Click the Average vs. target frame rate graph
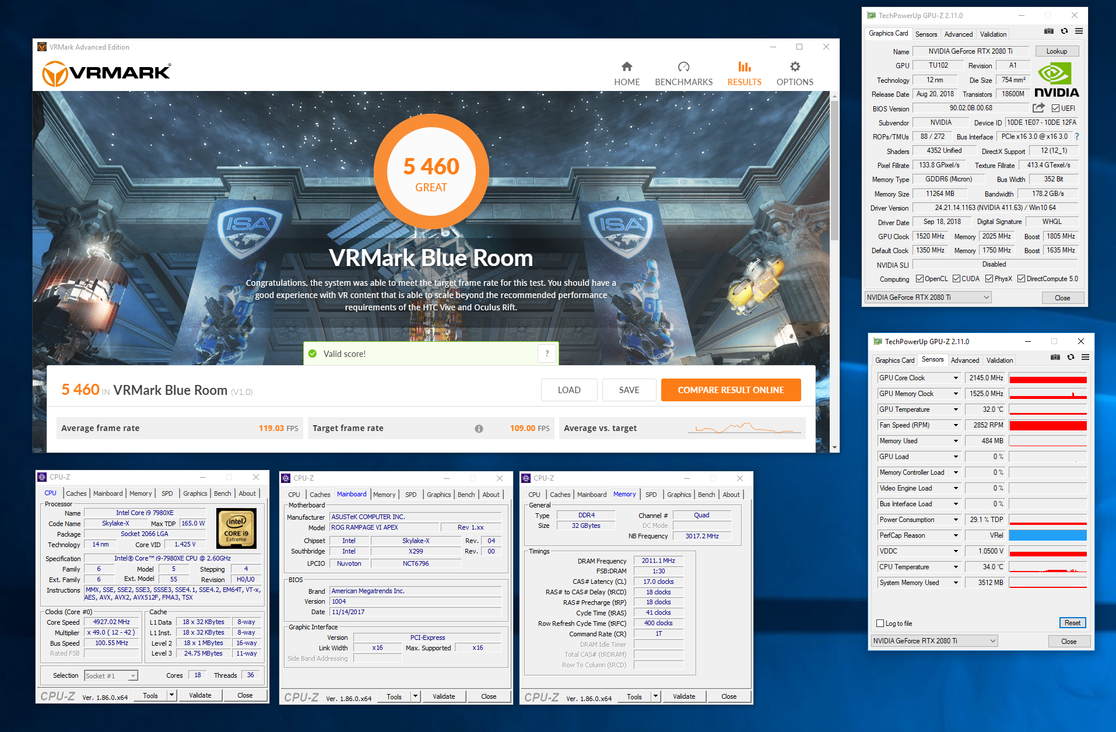This screenshot has width=1116, height=732. [744, 428]
